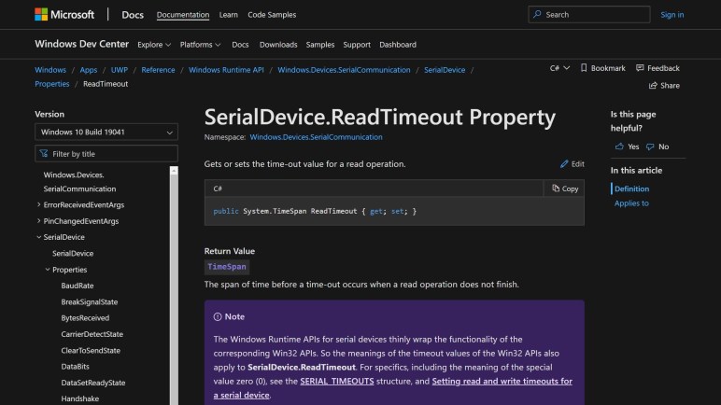Expand the Explore menu
Screen dimensions: 721x405
(x=154, y=45)
